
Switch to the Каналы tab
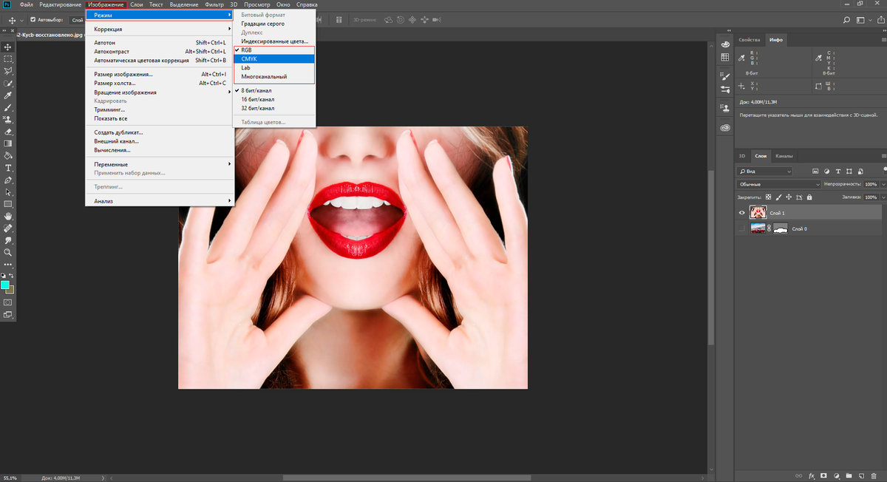coord(784,156)
